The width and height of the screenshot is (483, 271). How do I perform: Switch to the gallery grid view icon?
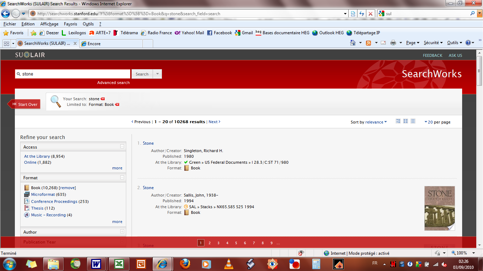point(406,121)
